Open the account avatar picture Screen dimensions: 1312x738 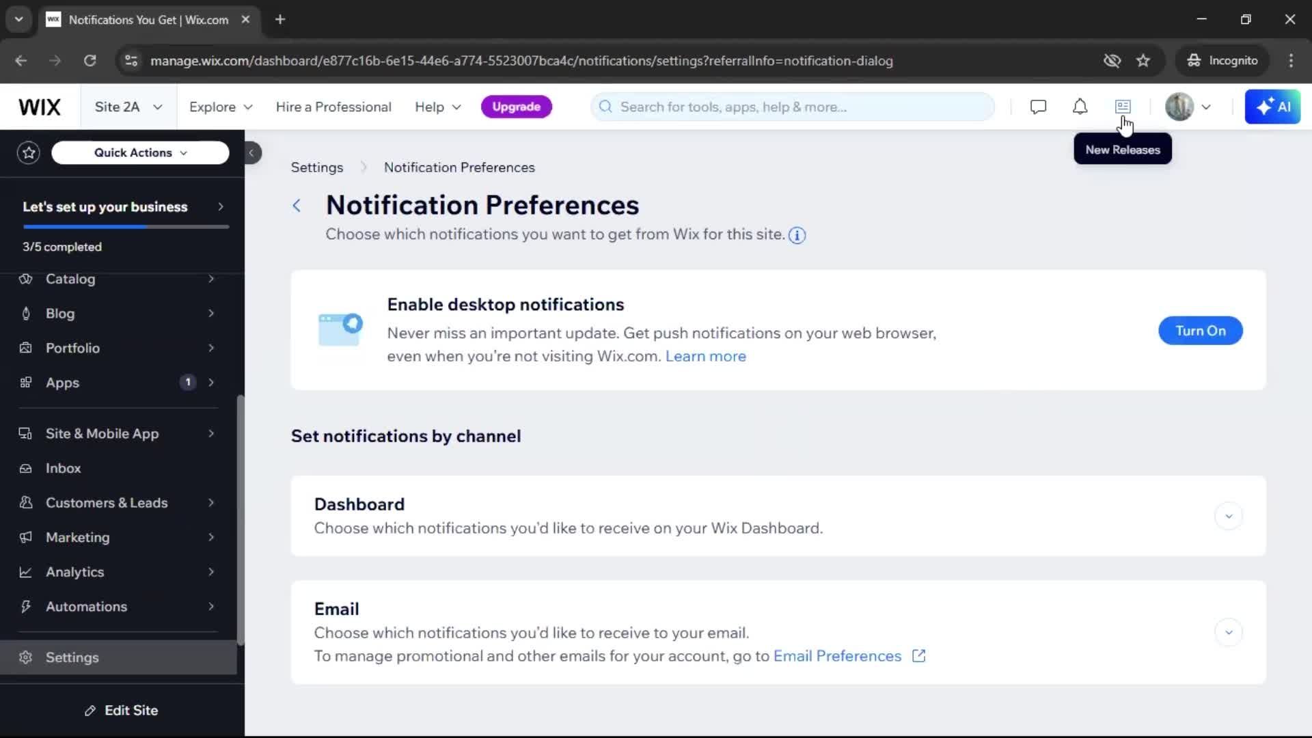click(x=1179, y=107)
